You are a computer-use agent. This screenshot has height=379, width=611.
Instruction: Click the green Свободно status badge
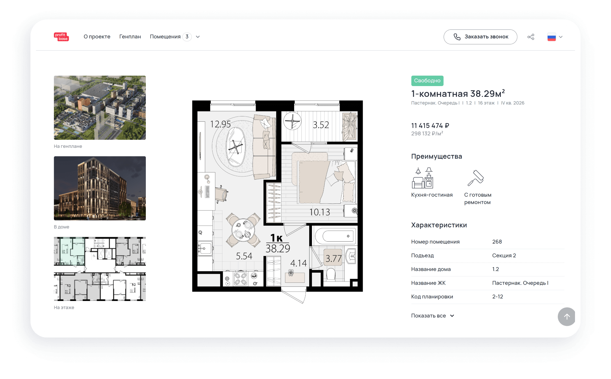coord(427,81)
